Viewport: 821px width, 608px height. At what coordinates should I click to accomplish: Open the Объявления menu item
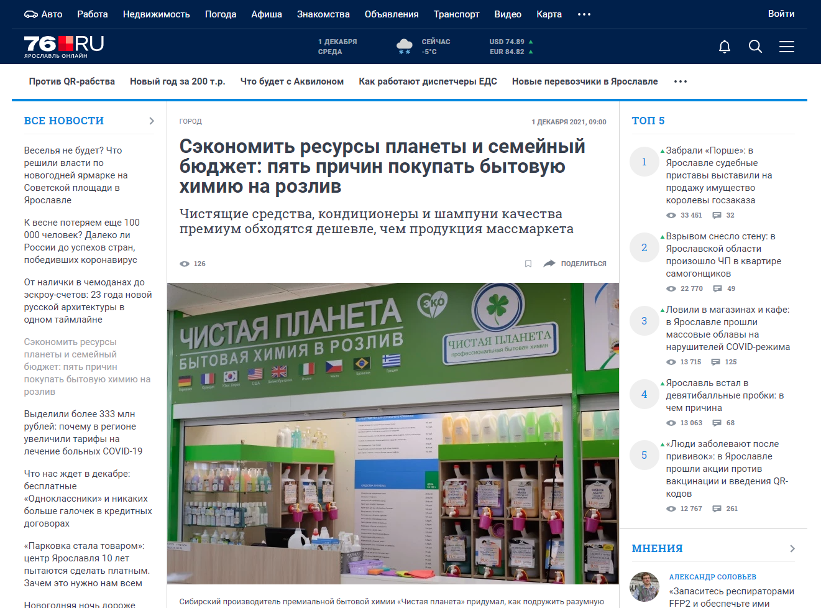click(392, 14)
